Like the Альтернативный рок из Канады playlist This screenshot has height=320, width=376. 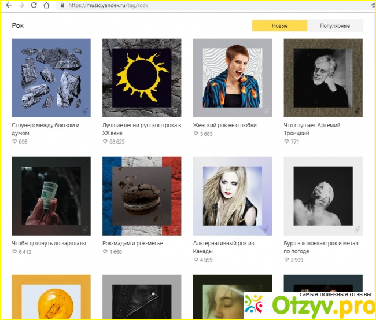[x=196, y=259]
